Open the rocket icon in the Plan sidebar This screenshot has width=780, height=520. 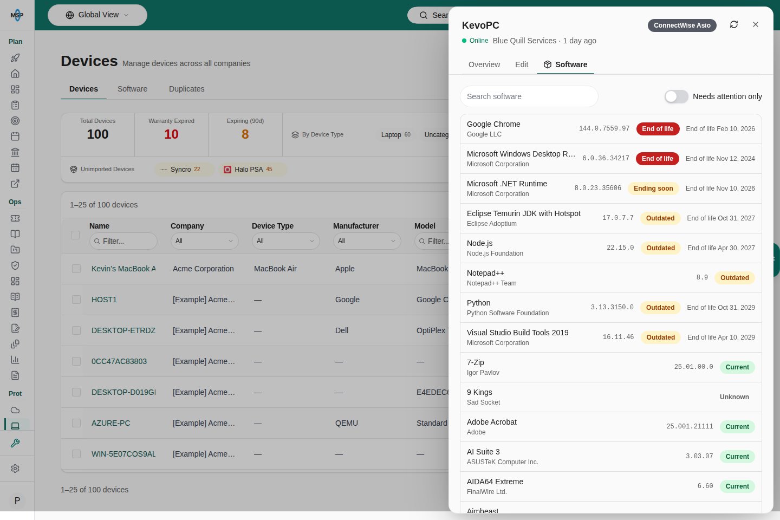pos(15,58)
